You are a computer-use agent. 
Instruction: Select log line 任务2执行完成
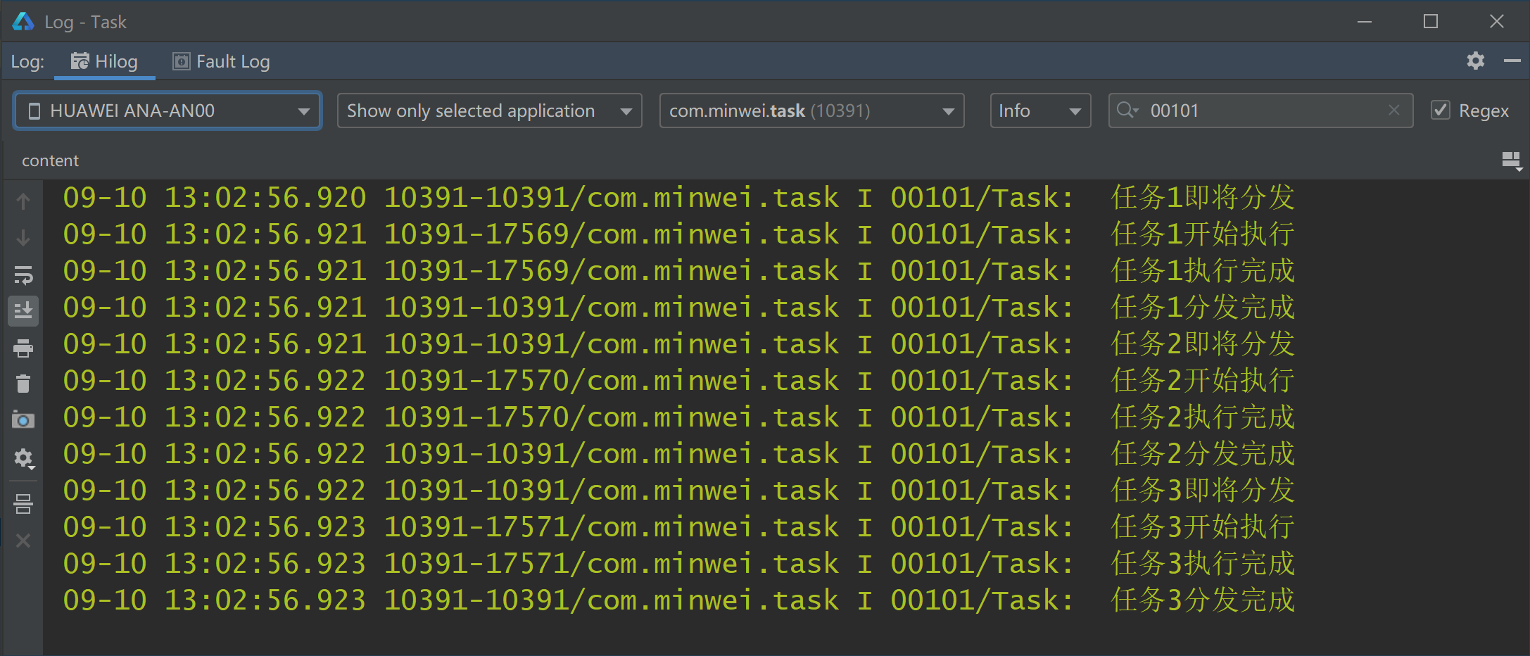point(678,417)
